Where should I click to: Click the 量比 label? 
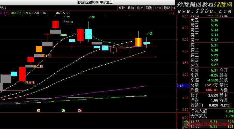pyautogui.click(x=224, y=85)
